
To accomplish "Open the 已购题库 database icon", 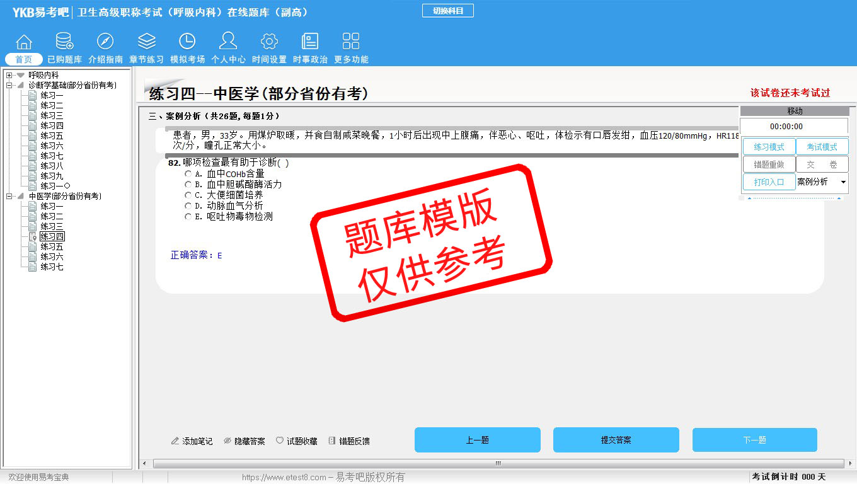I will pyautogui.click(x=64, y=42).
